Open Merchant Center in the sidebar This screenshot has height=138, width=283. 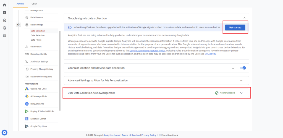(x=38, y=119)
